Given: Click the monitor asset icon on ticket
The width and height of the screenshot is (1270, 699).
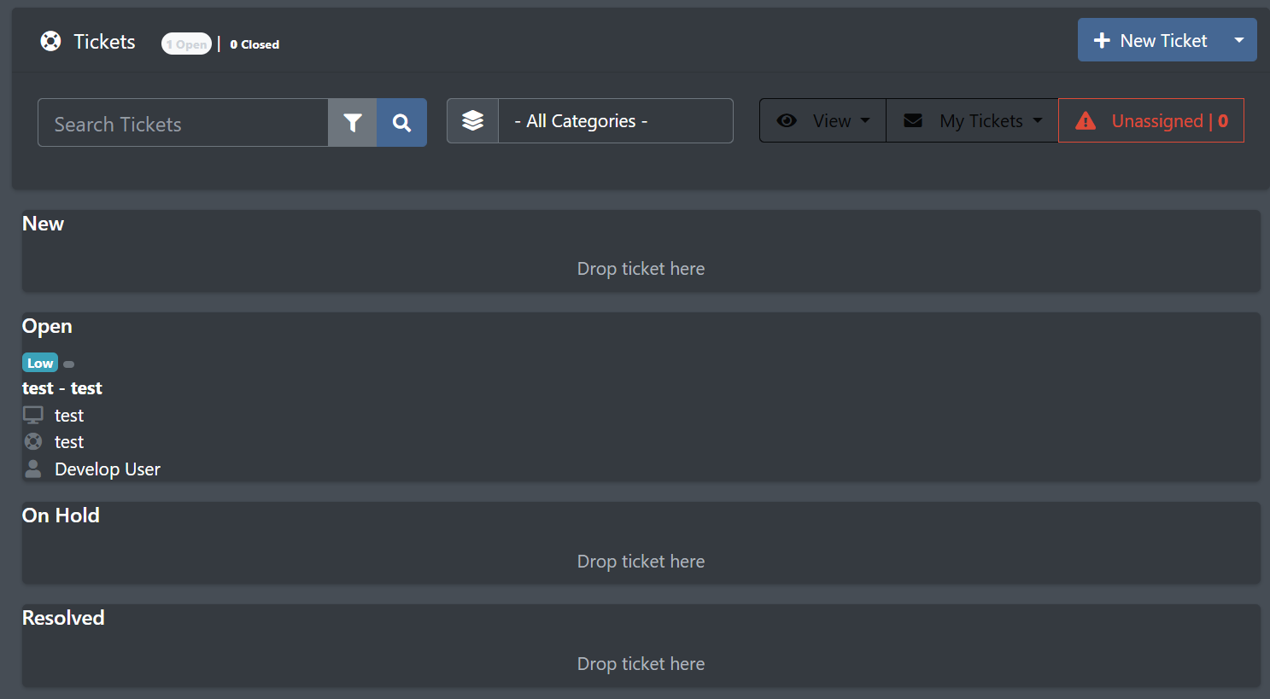Looking at the screenshot, I should point(33,415).
